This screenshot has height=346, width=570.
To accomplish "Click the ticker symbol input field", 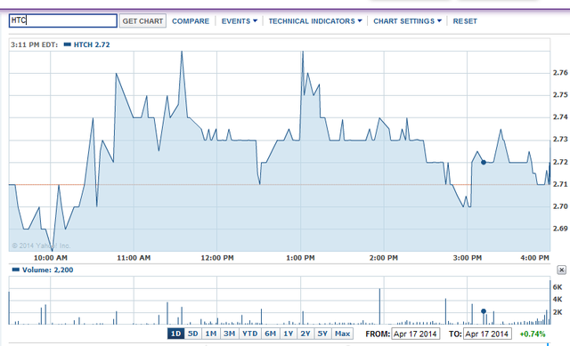I will (x=63, y=20).
